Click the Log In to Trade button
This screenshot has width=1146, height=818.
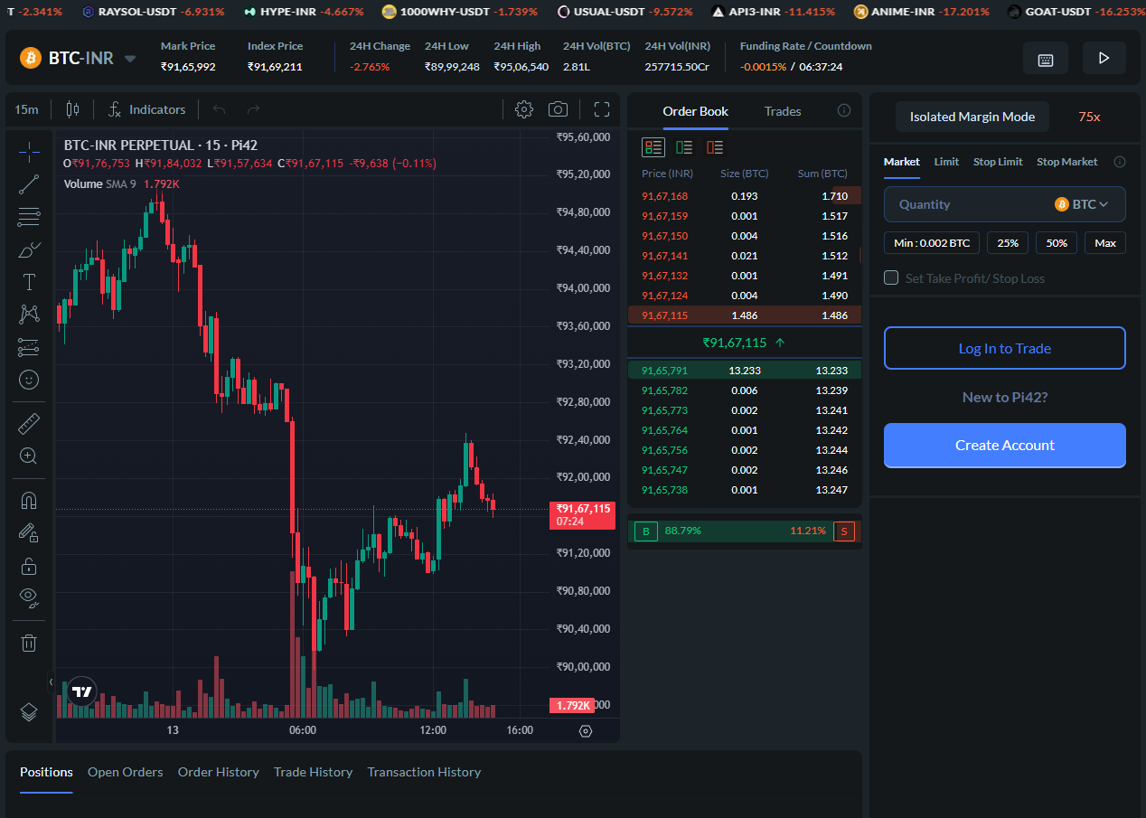coord(1004,348)
